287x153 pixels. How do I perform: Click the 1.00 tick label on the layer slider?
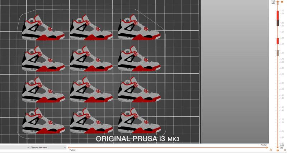click(x=282, y=123)
